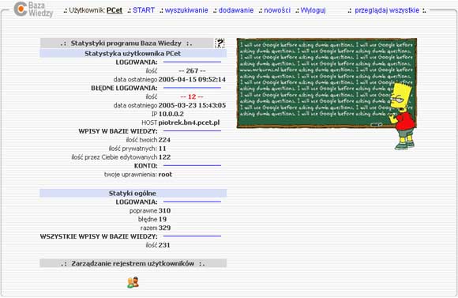458x298 pixels.
Task: Click the Wyloguj logout link
Action: (313, 10)
